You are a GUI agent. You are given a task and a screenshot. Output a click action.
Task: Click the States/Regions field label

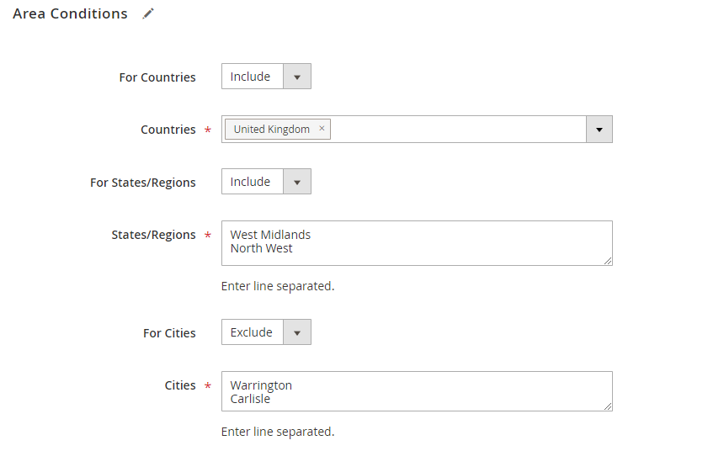(153, 235)
